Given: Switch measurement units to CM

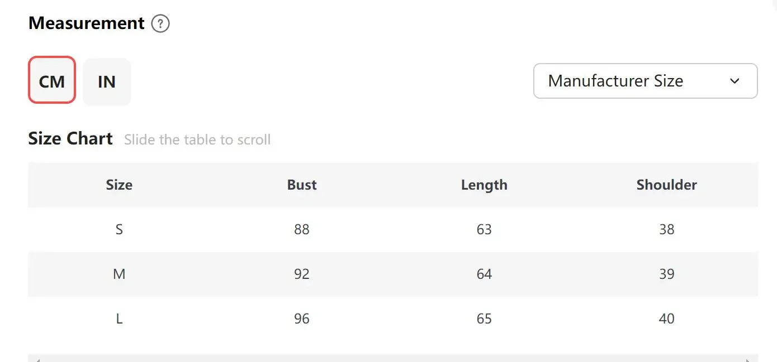Looking at the screenshot, I should pos(52,81).
